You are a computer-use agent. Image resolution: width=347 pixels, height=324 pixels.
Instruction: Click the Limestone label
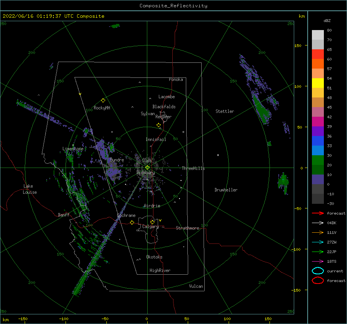tap(73, 149)
